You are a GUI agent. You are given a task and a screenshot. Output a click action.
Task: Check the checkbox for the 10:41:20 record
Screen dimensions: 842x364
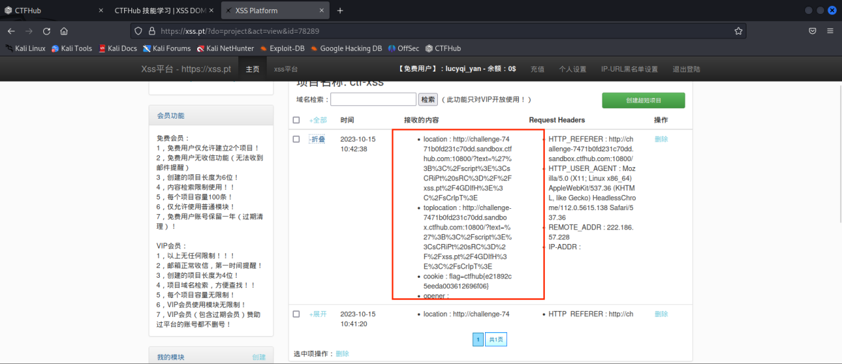[x=297, y=314]
